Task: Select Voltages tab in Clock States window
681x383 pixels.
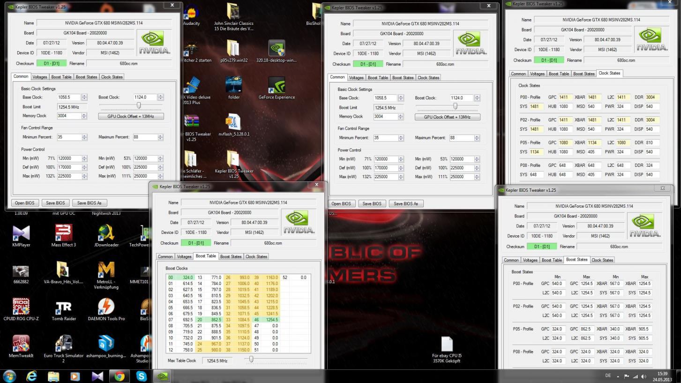Action: click(x=537, y=74)
